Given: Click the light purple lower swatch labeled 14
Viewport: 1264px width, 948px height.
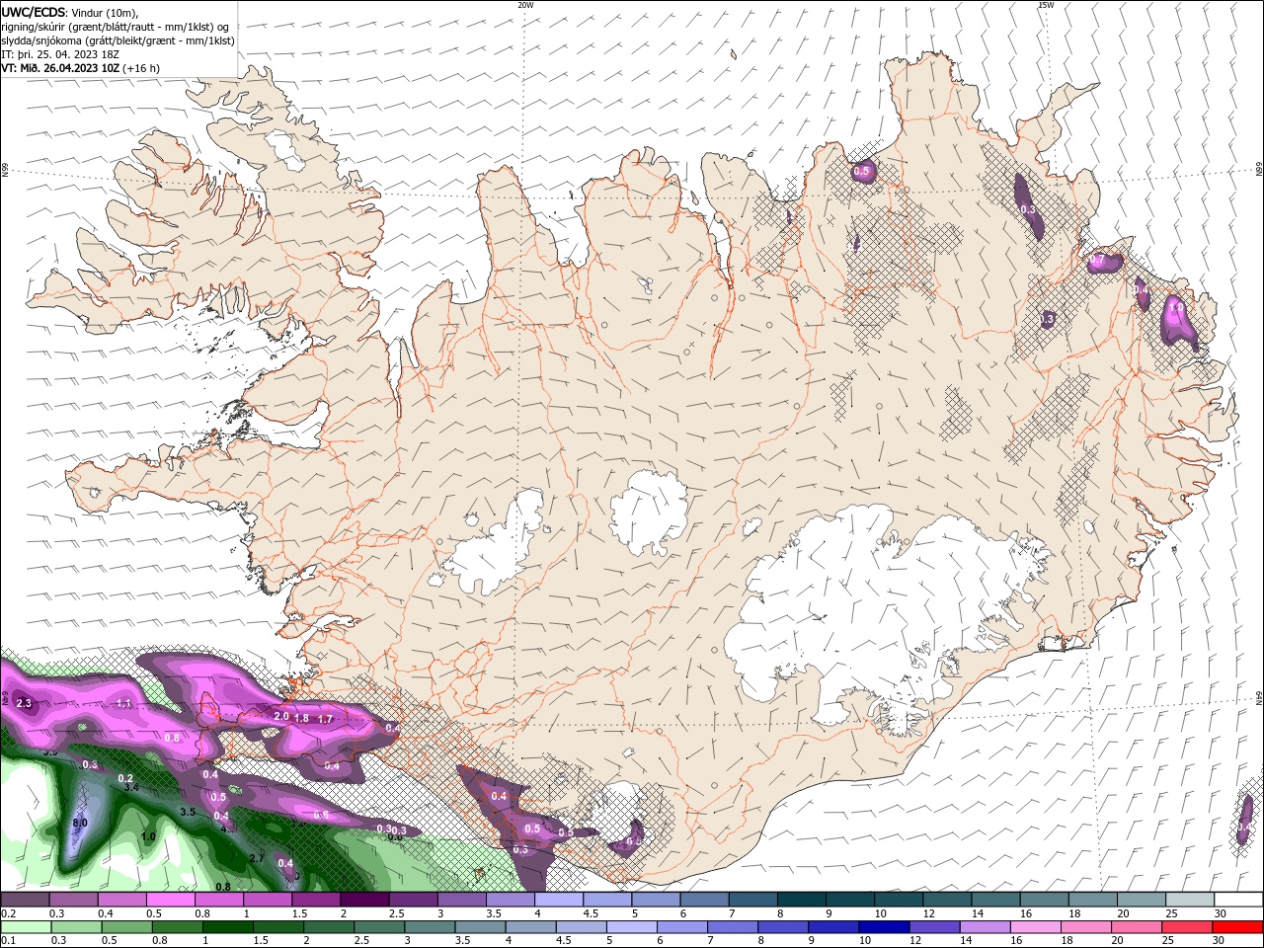Looking at the screenshot, I should [x=987, y=927].
